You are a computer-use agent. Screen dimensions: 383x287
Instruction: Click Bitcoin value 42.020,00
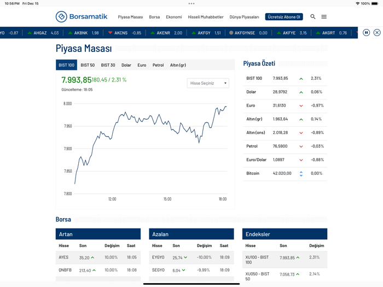(282, 173)
